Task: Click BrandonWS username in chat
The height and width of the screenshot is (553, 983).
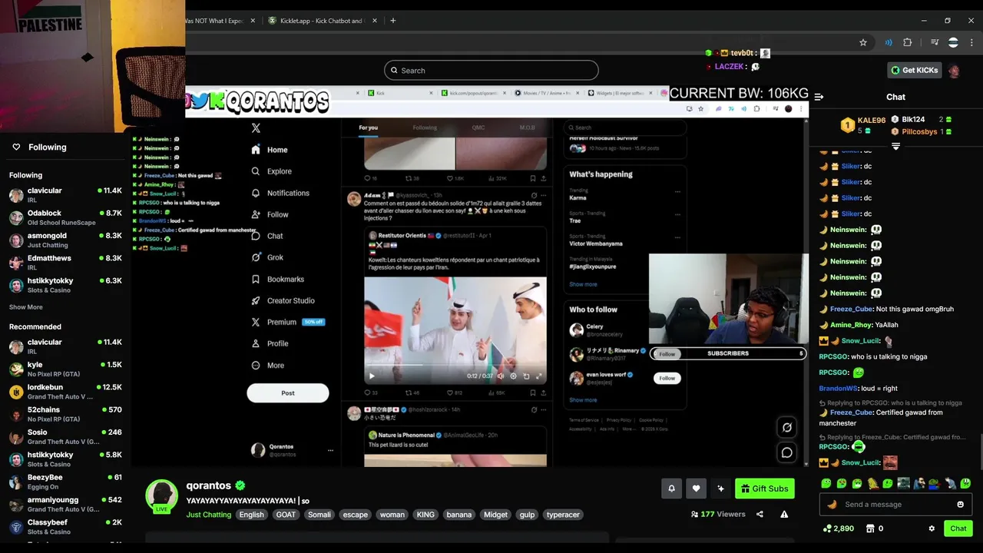Action: pyautogui.click(x=837, y=389)
